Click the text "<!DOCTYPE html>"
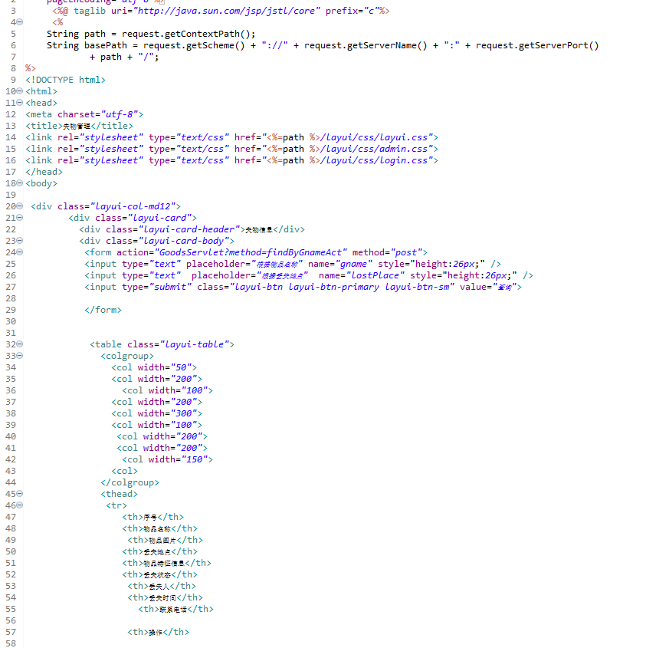Image resolution: width=646 pixels, height=648 pixels. click(65, 80)
